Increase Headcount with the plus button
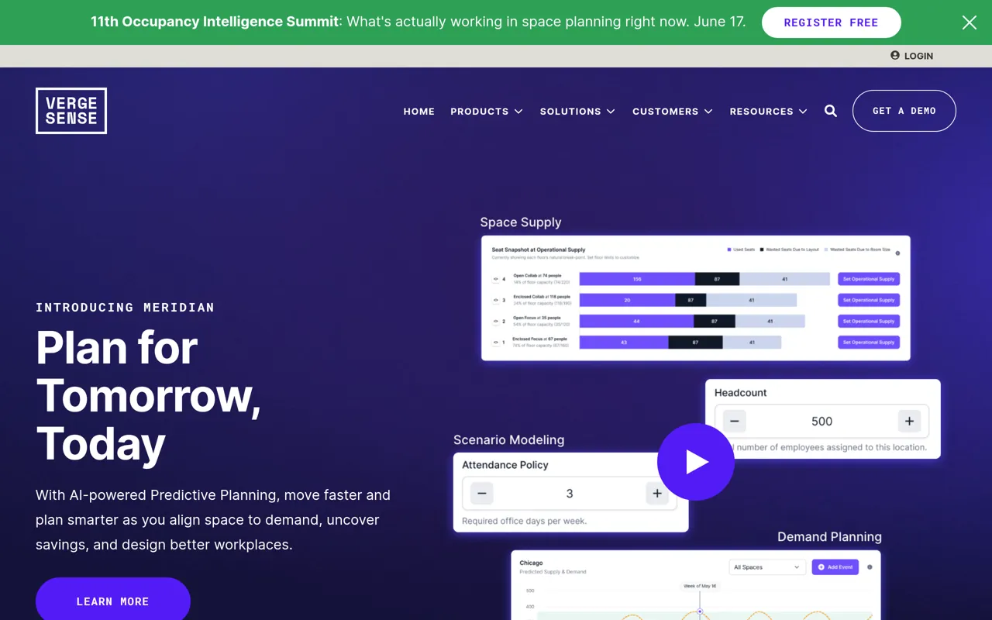 [909, 421]
